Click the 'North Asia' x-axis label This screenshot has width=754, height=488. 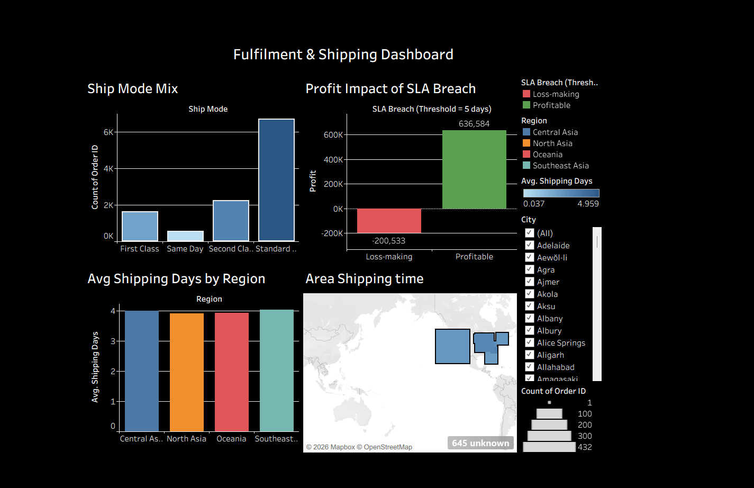pyautogui.click(x=187, y=438)
